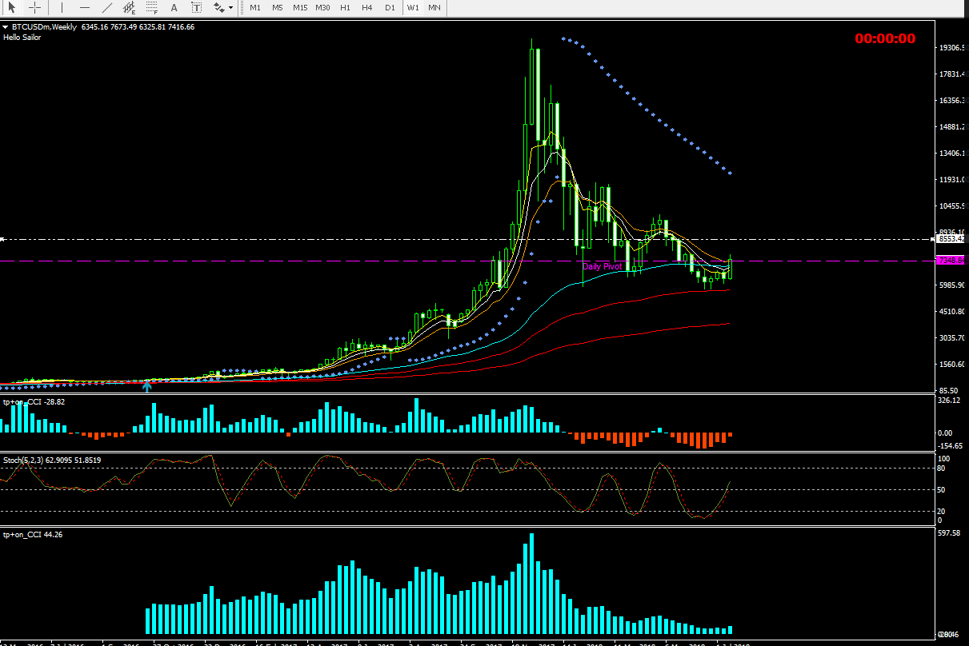The height and width of the screenshot is (646, 969).
Task: Click the 326.12 CCI scale value
Action: coord(950,401)
